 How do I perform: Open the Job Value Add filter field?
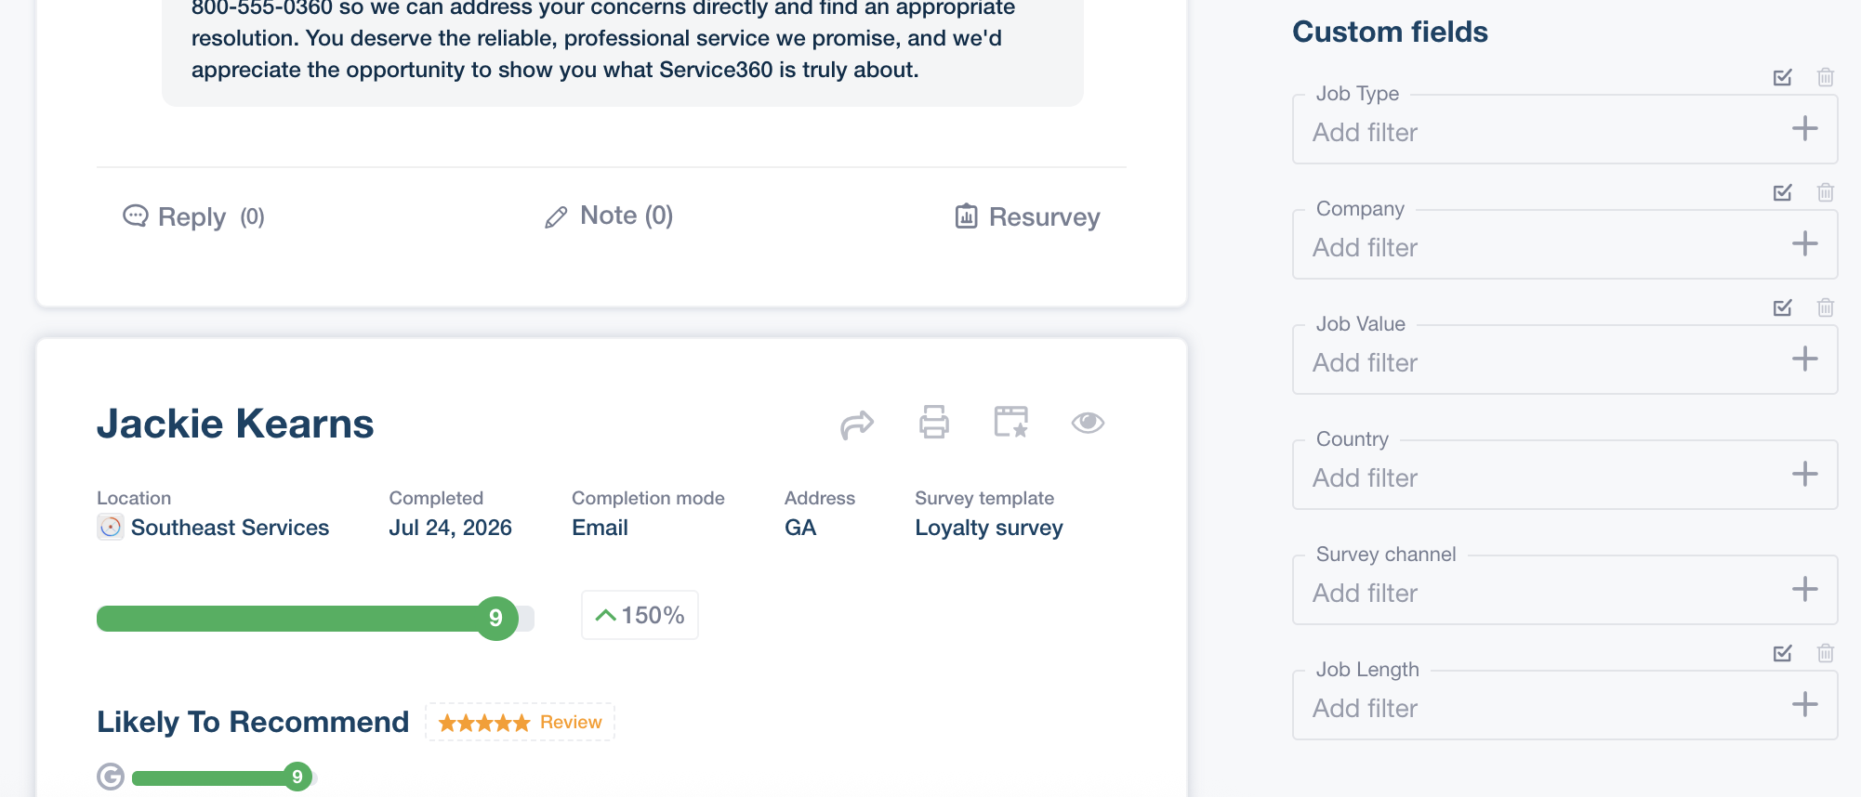tap(1564, 359)
